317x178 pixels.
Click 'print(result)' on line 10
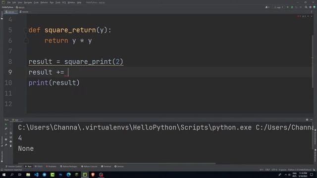pyautogui.click(x=54, y=83)
